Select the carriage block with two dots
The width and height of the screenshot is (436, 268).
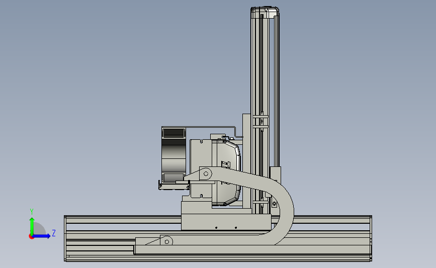226,222
